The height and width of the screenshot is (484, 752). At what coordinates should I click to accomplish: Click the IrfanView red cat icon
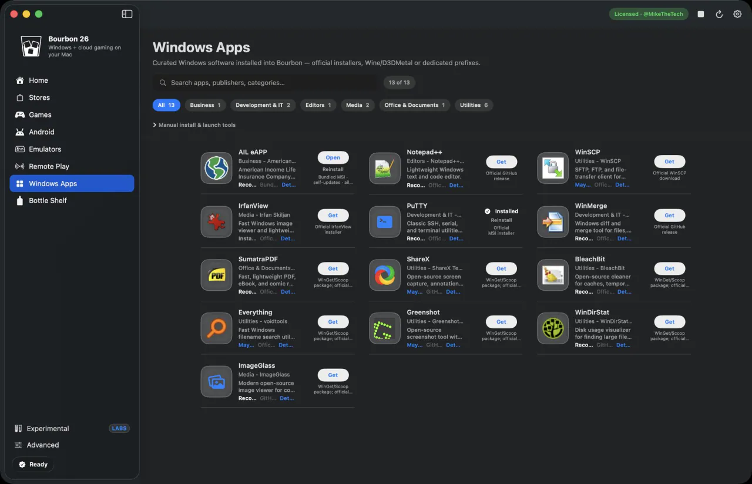click(216, 221)
